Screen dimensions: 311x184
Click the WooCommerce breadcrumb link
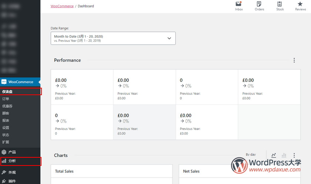tap(62, 6)
